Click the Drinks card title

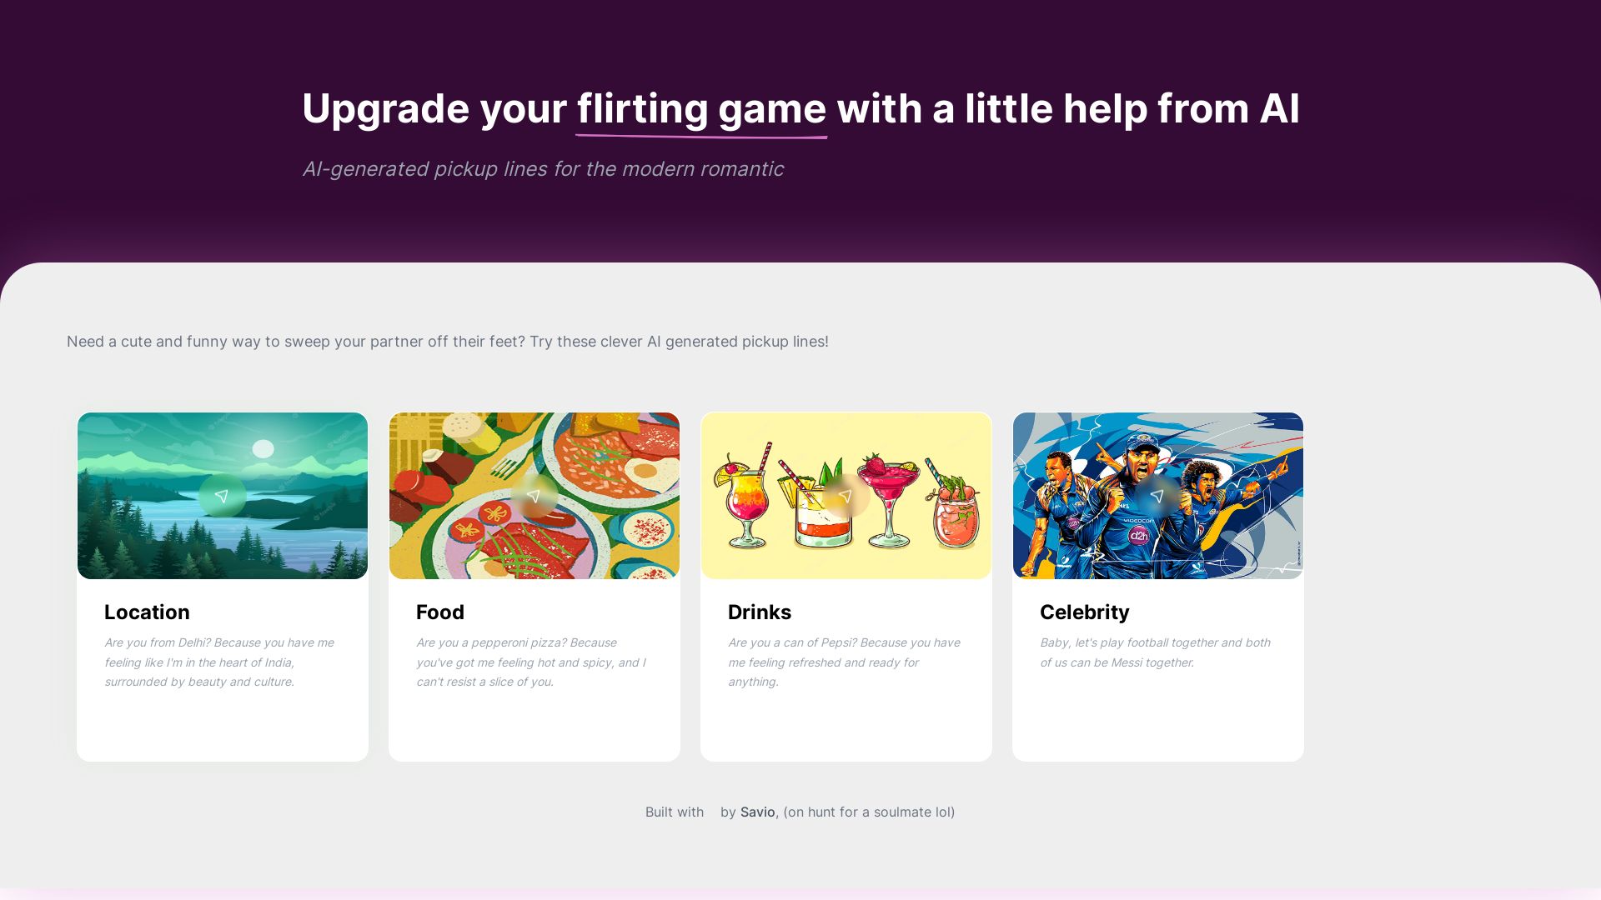pos(760,612)
